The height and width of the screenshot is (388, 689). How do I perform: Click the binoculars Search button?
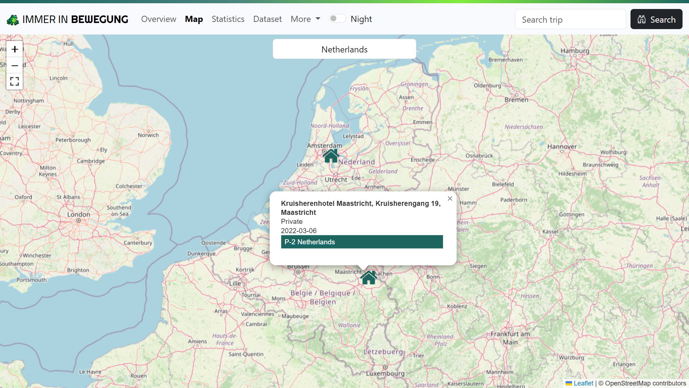coord(656,19)
